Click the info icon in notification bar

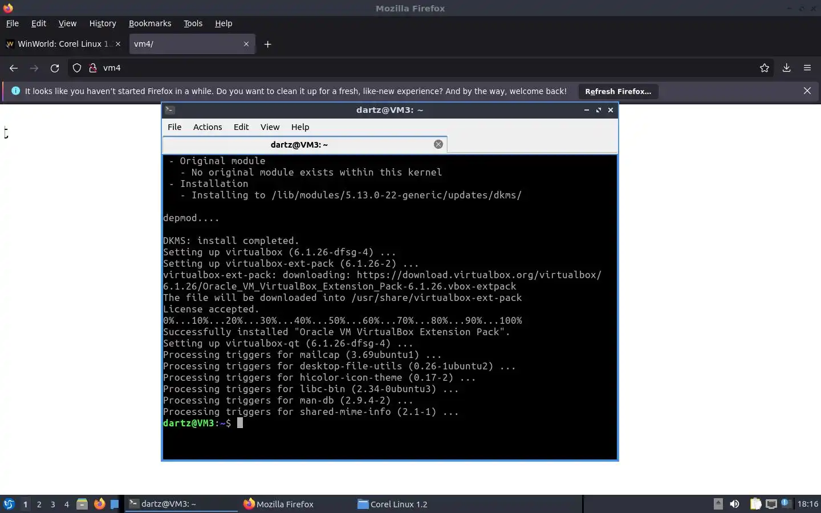[x=15, y=91]
